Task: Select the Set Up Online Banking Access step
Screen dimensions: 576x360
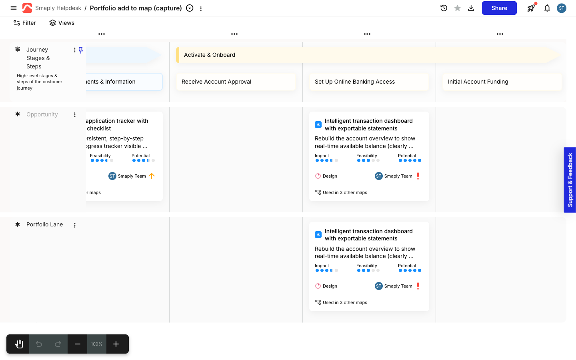Action: click(x=369, y=82)
